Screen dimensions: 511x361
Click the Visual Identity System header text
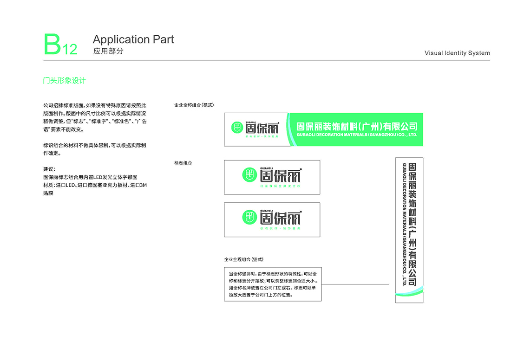(457, 53)
